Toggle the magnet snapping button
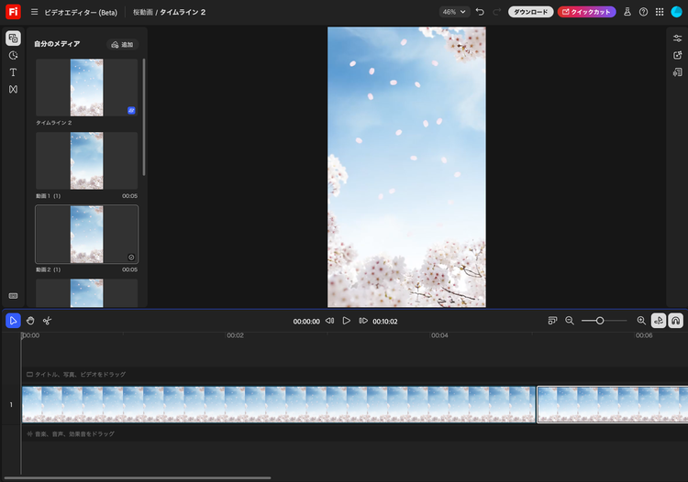Viewport: 688px width, 482px height. (x=676, y=321)
